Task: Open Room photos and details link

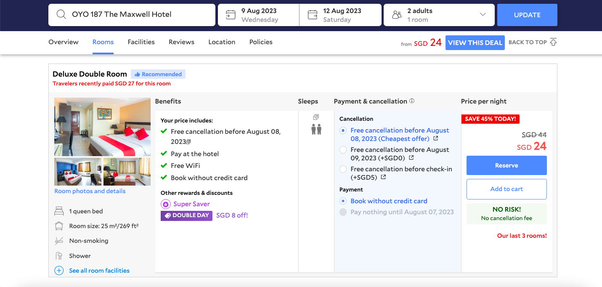Action: coord(90,191)
